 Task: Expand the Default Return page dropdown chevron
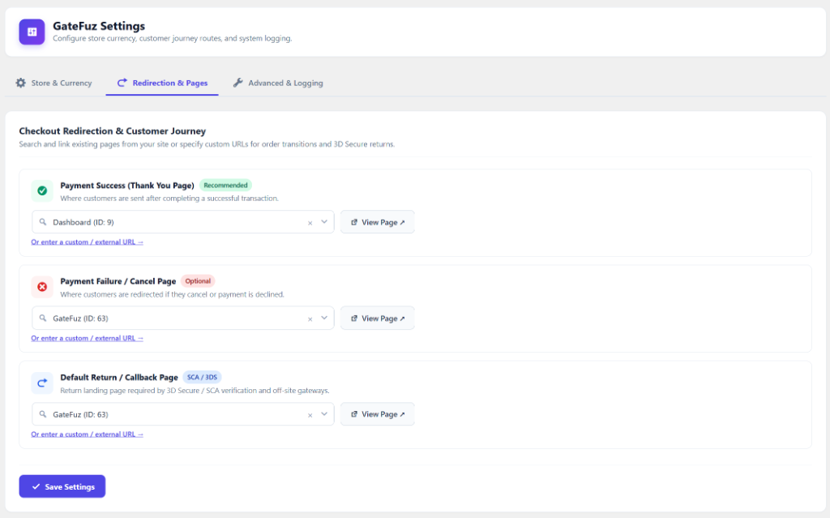click(x=324, y=414)
